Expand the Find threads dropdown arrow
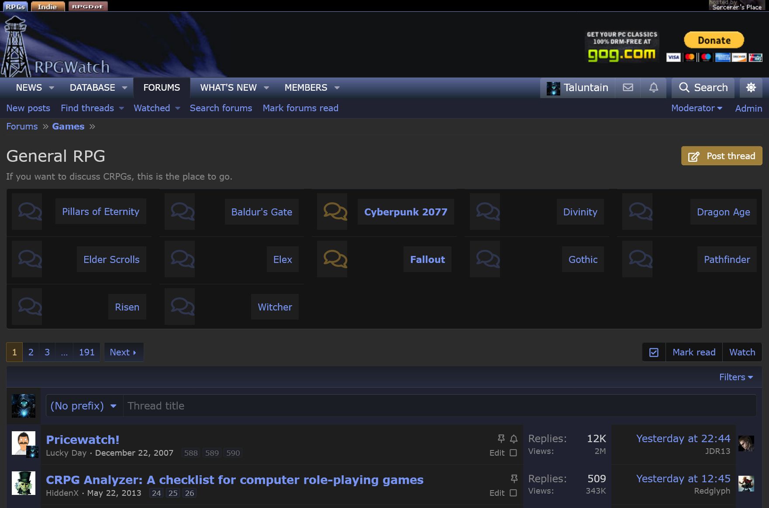The height and width of the screenshot is (508, 769). (121, 108)
